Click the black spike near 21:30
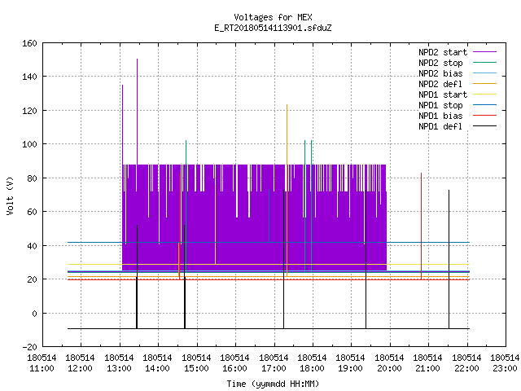The image size is (521, 391). 449,259
